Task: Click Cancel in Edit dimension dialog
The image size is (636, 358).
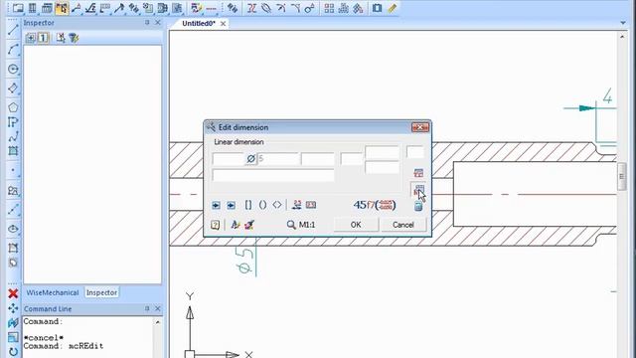Action: [x=403, y=225]
